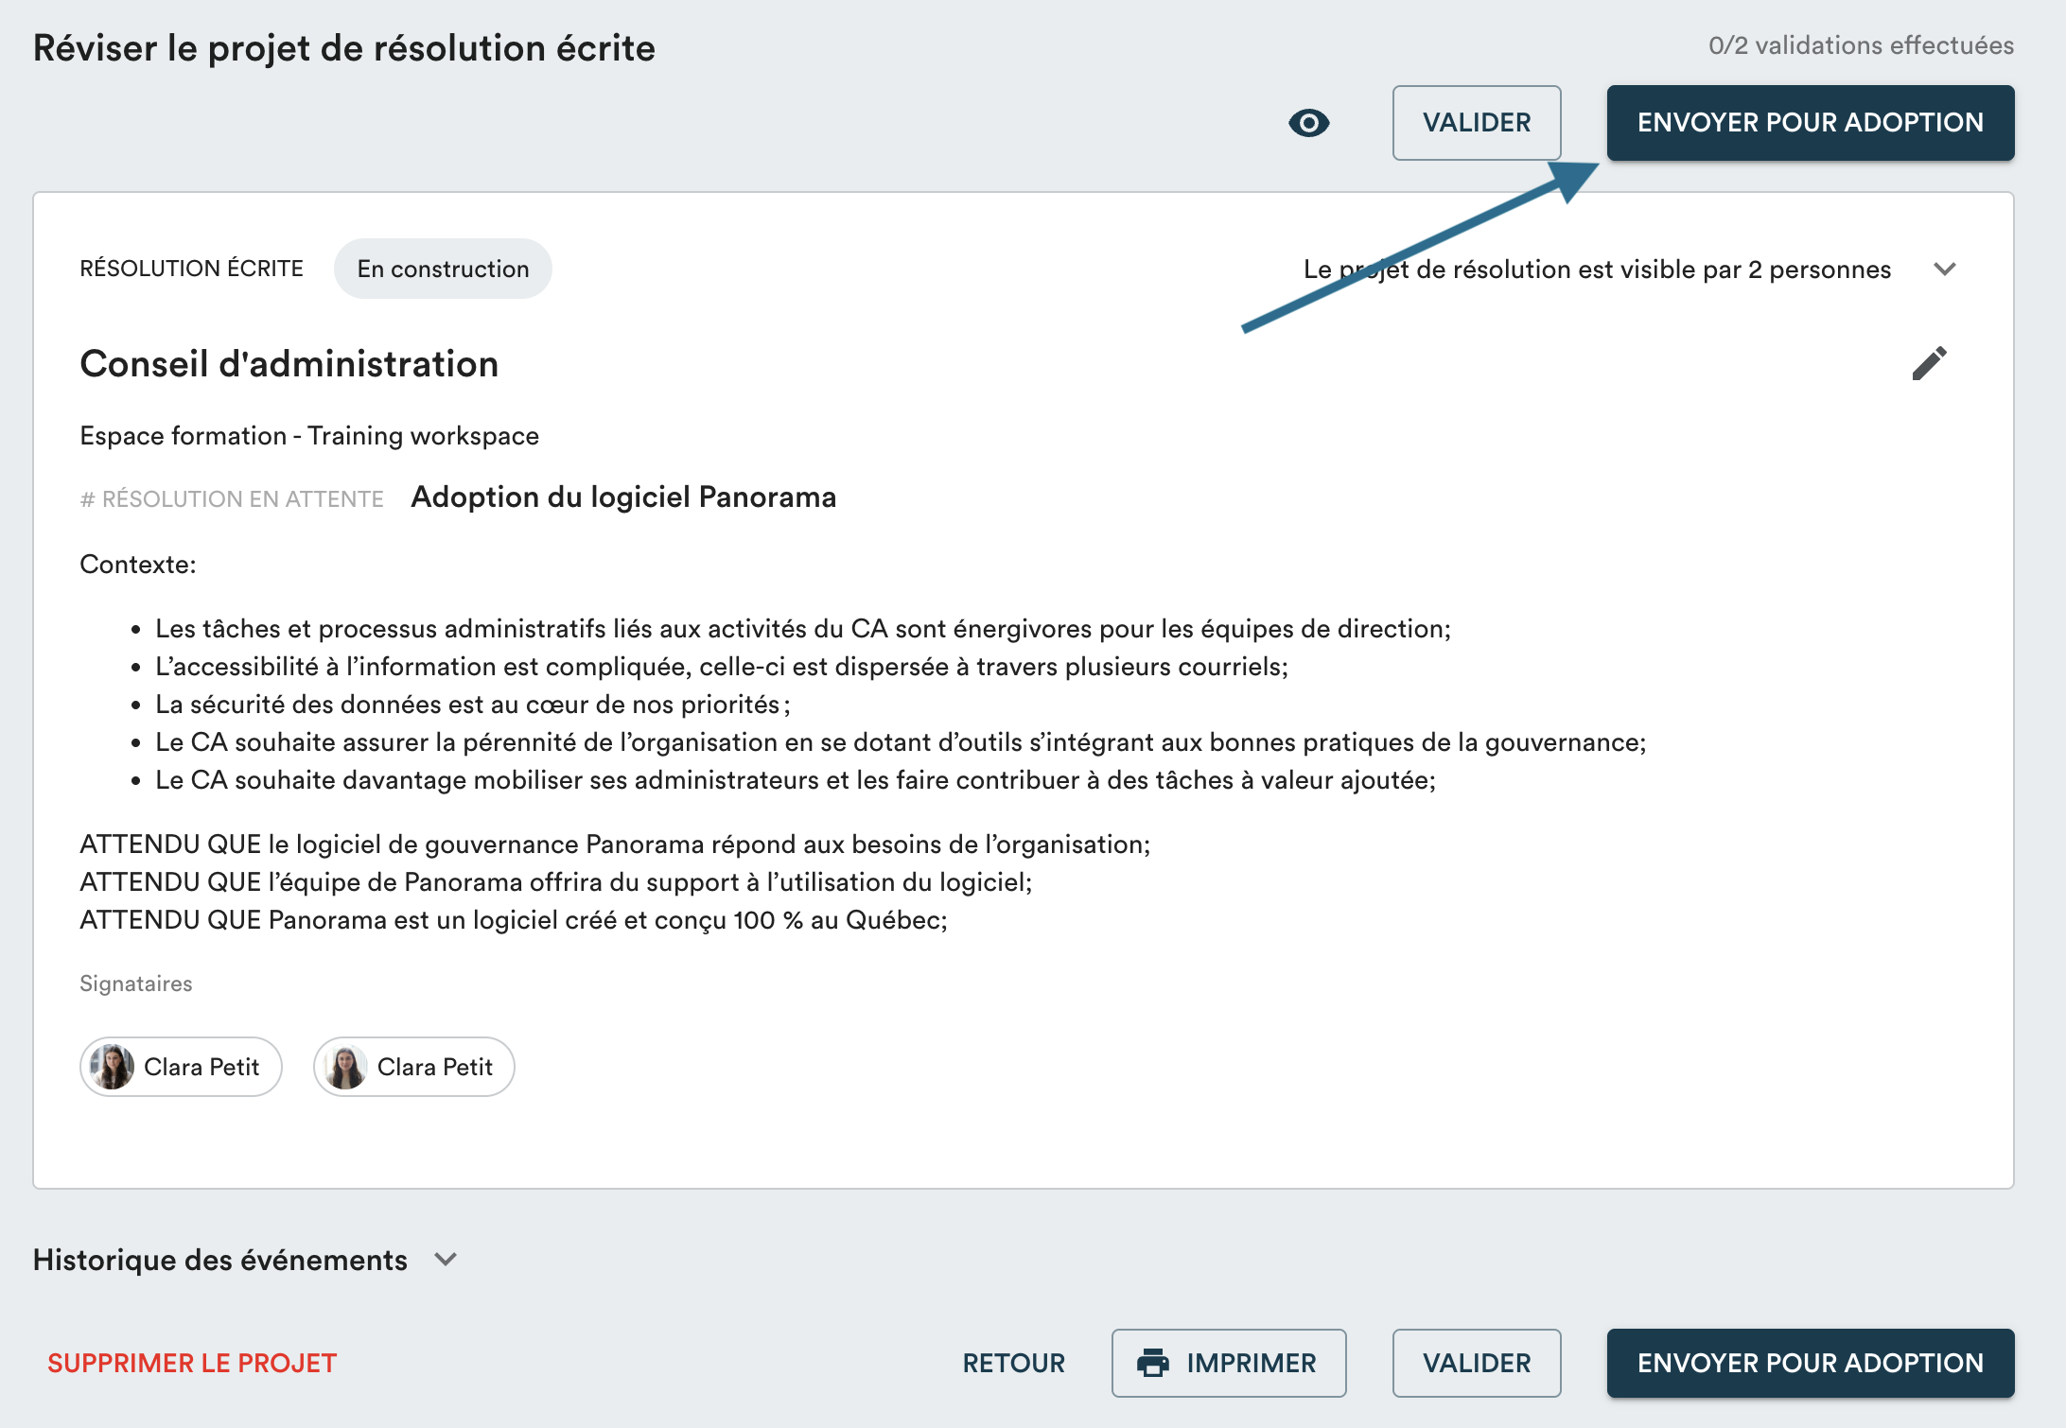Click the visibility text about 2 personnes
Screen dimensions: 2066x1428
tap(1597, 270)
